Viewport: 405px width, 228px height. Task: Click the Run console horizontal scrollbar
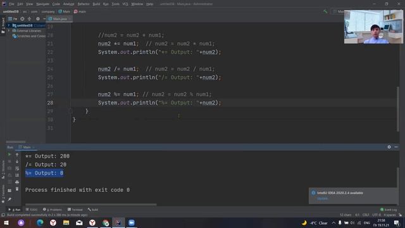click(90, 205)
